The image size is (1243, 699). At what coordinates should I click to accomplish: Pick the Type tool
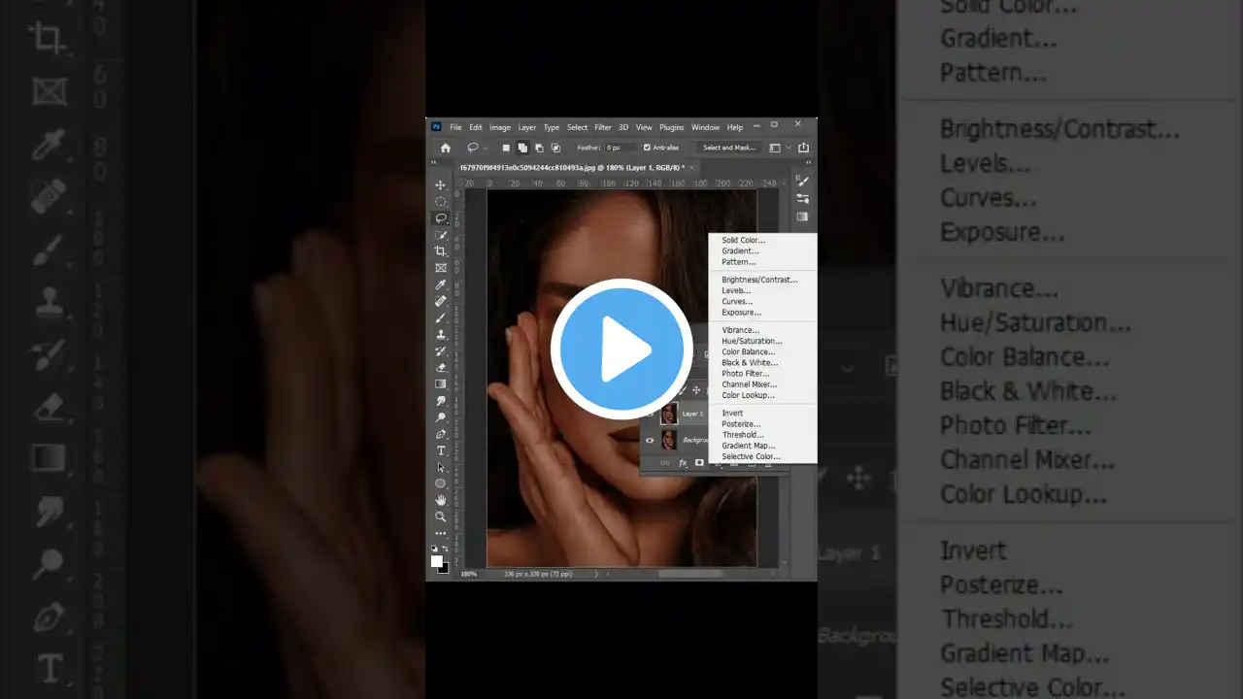coord(440,450)
